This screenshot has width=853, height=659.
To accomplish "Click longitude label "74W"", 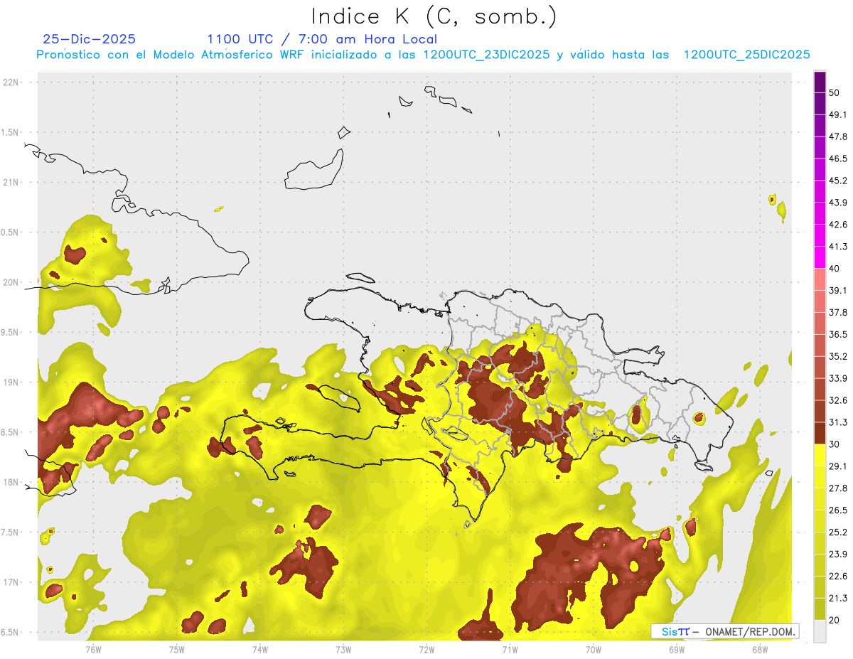I will click(259, 650).
